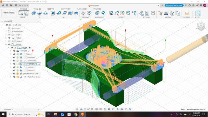Image resolution: width=208 pixels, height=117 pixels.
Task: Click See plans and pricing button
Action: pos(174,5)
